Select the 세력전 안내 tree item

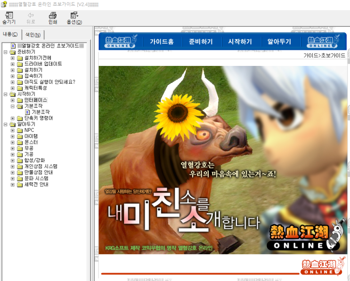(36, 185)
